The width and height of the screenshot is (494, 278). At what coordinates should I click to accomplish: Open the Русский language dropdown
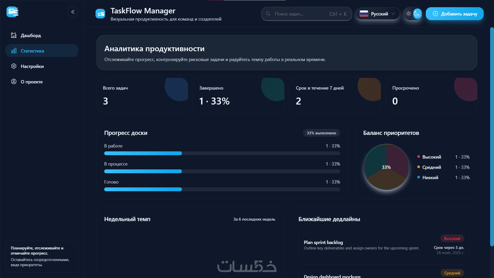click(x=379, y=14)
